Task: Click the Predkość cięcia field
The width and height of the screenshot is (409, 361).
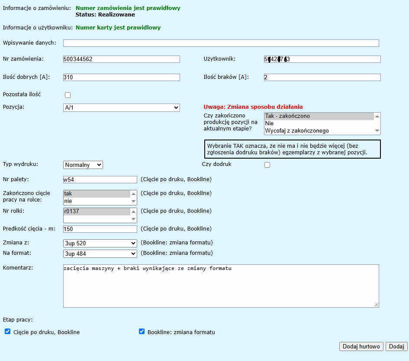Action: 100,229
